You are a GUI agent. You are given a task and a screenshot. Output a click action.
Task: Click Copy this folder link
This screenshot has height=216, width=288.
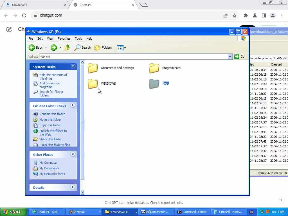(50, 125)
